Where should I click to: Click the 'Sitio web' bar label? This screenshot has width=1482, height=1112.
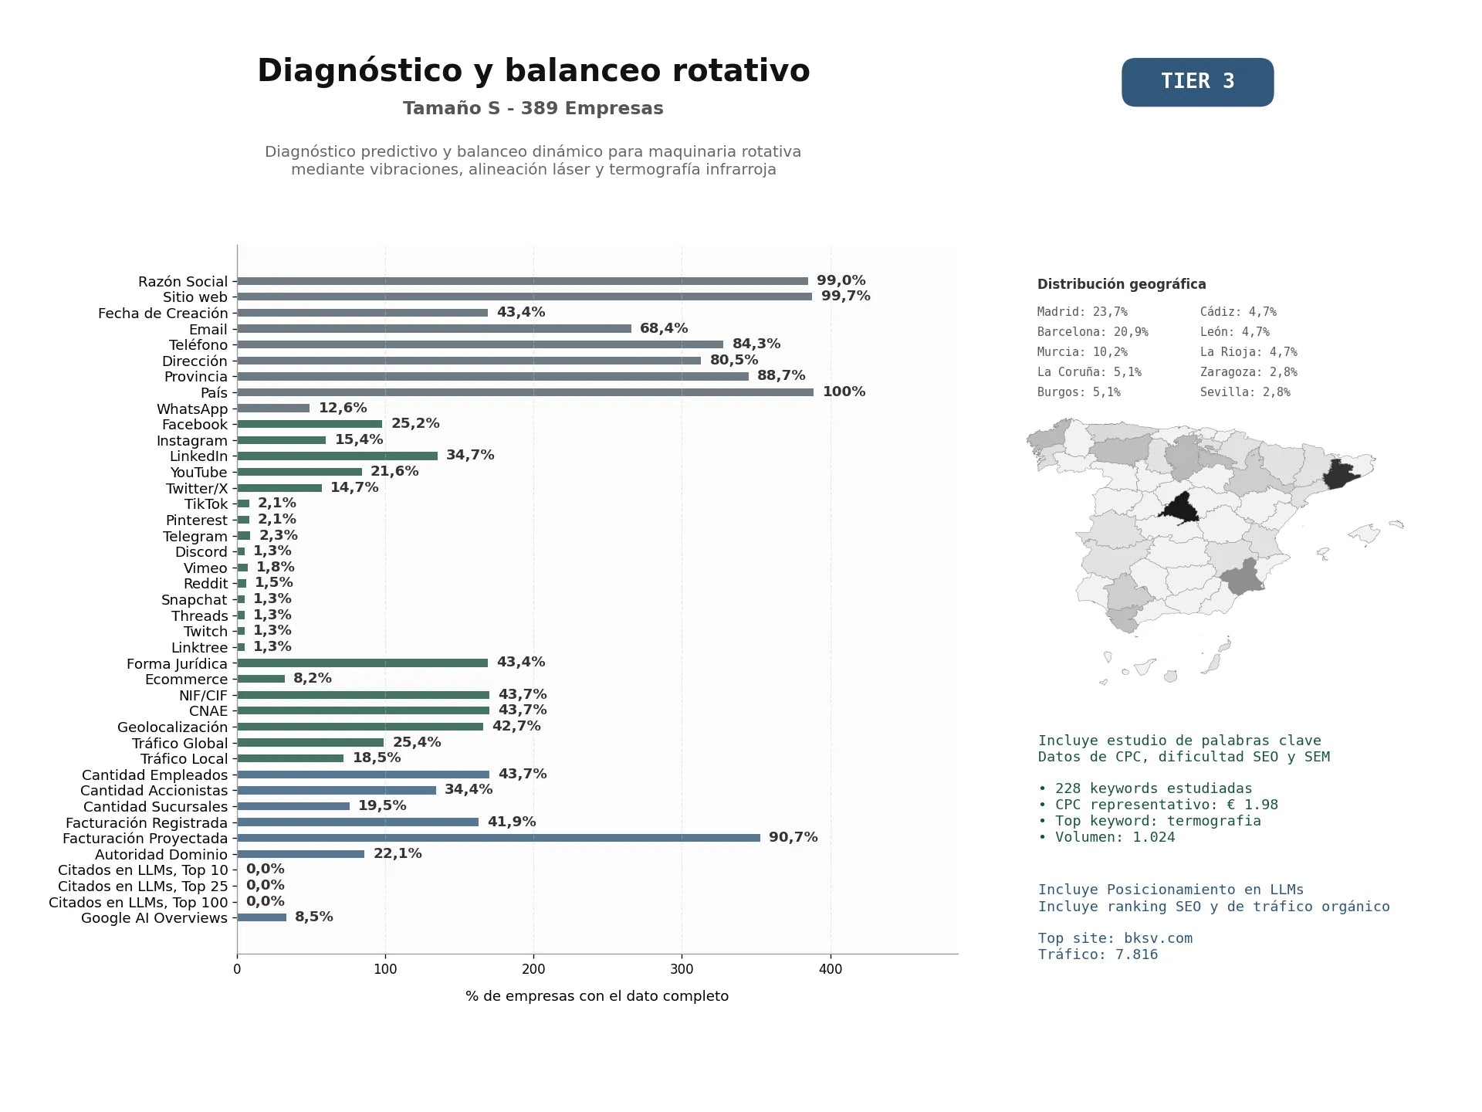195,297
